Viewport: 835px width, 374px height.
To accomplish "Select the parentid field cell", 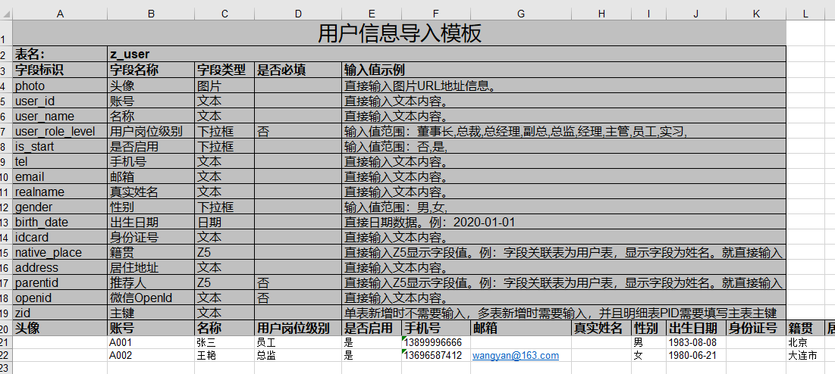I will tap(60, 282).
